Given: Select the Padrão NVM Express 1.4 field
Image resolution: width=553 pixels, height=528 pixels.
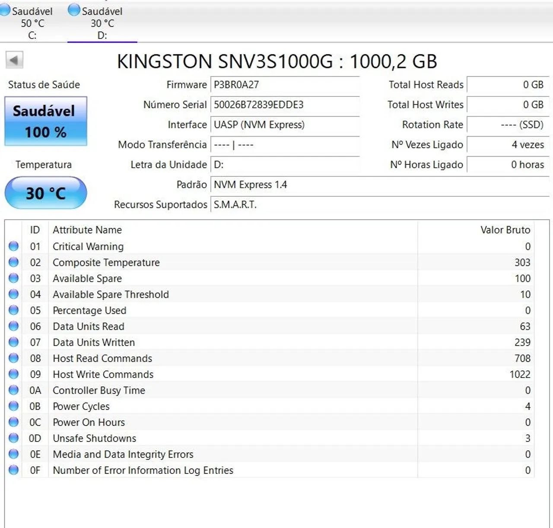Looking at the screenshot, I should 285,185.
